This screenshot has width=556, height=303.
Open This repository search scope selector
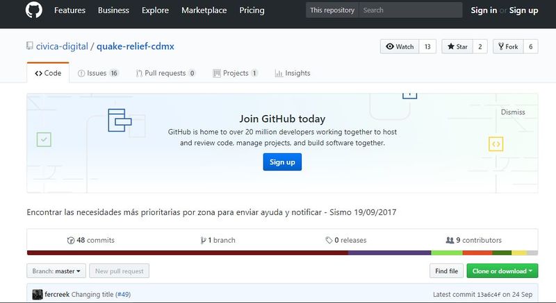331,10
